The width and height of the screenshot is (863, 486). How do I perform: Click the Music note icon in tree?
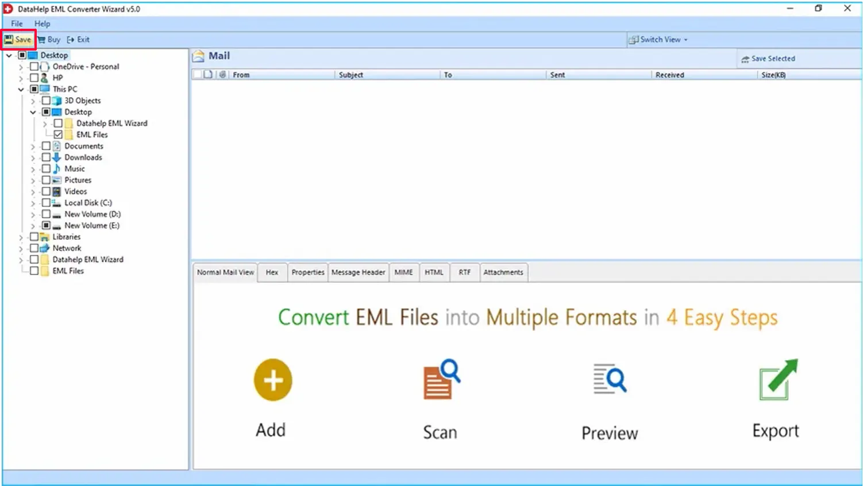coord(56,169)
